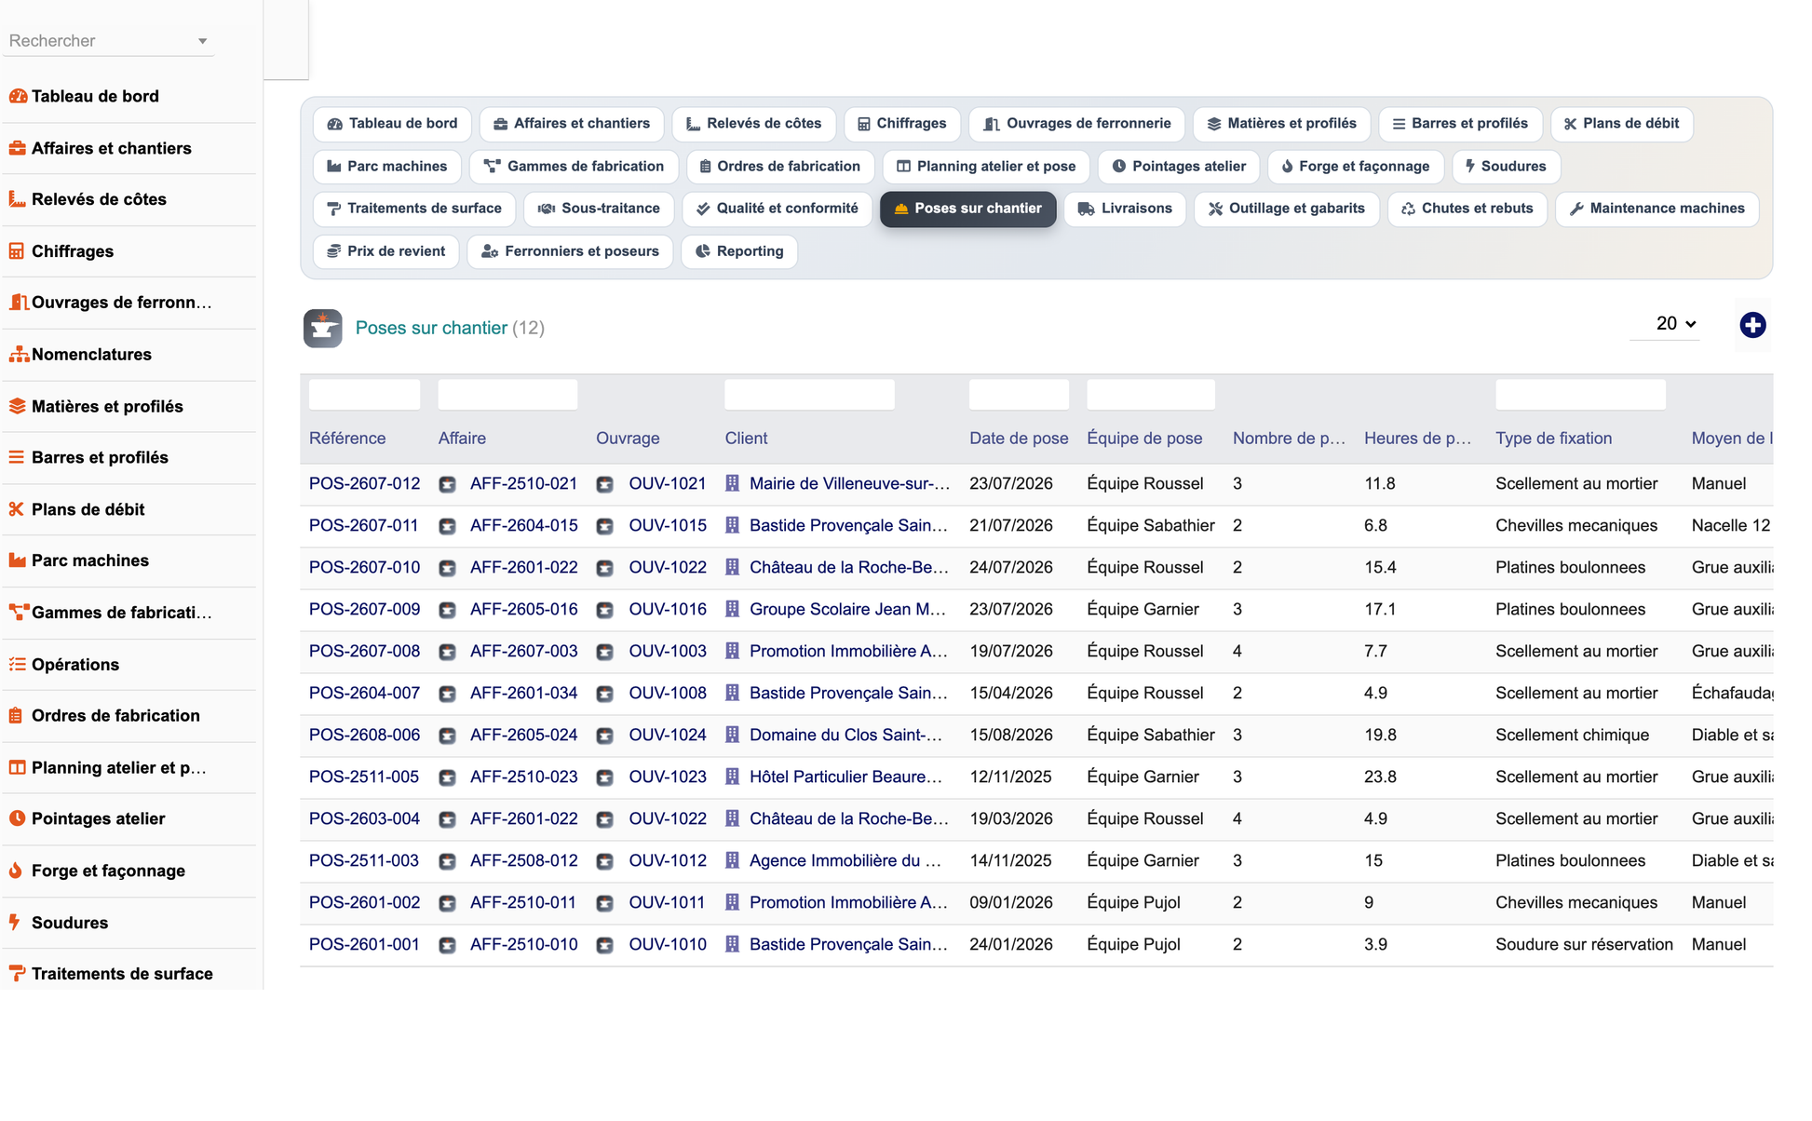This screenshot has height=1121, width=1812.
Task: Open pose record POS-2601-001
Action: point(364,945)
